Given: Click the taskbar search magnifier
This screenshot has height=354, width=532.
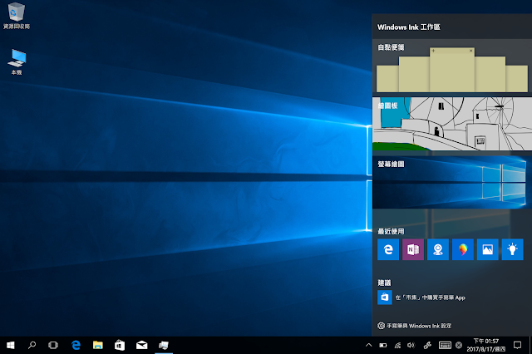Looking at the screenshot, I should 32,345.
